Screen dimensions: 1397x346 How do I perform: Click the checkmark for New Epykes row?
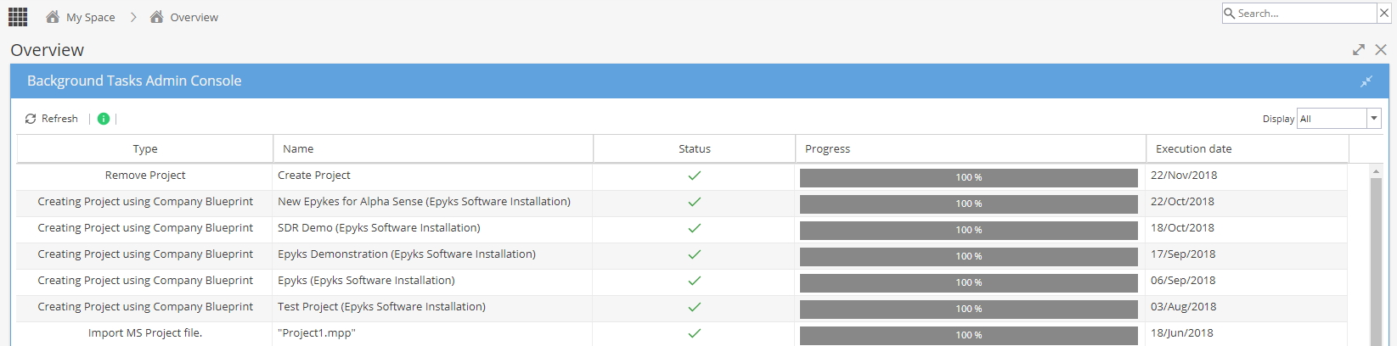coord(695,202)
